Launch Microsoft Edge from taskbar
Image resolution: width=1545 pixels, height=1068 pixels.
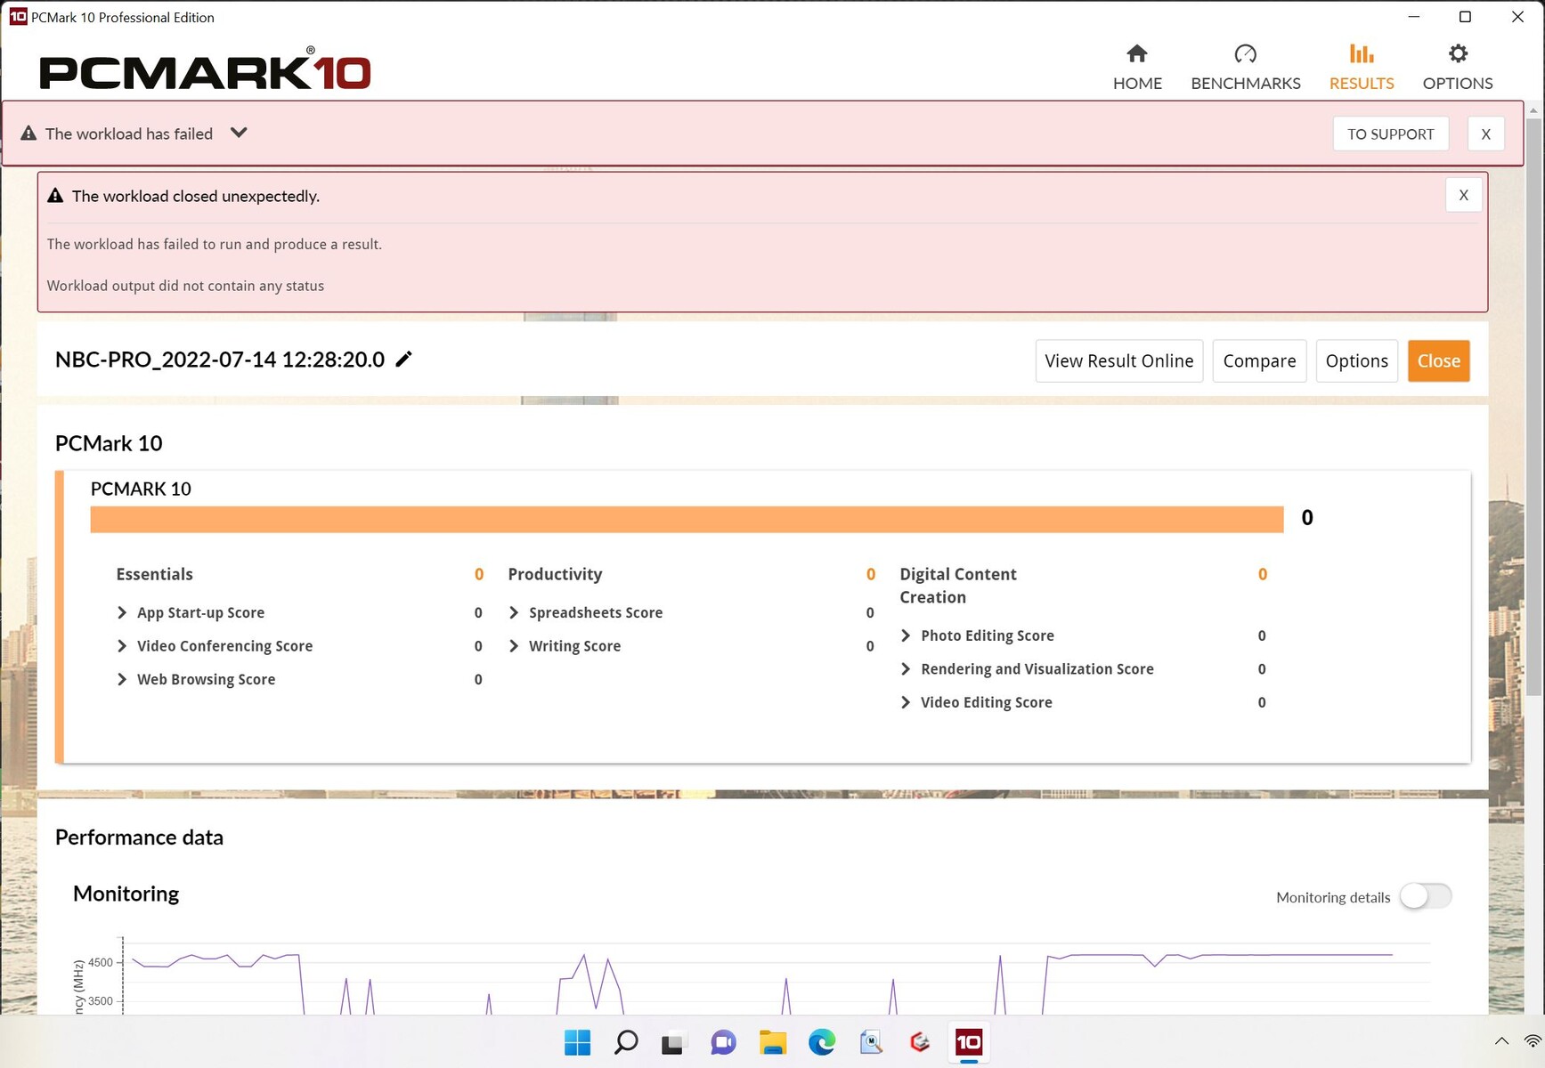click(821, 1042)
